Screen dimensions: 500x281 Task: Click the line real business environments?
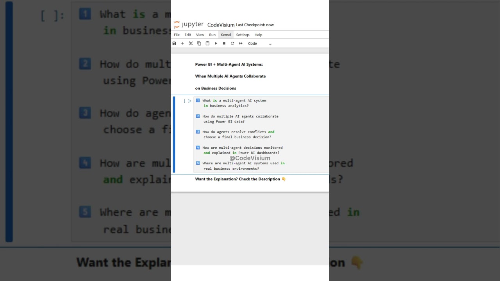click(x=231, y=169)
